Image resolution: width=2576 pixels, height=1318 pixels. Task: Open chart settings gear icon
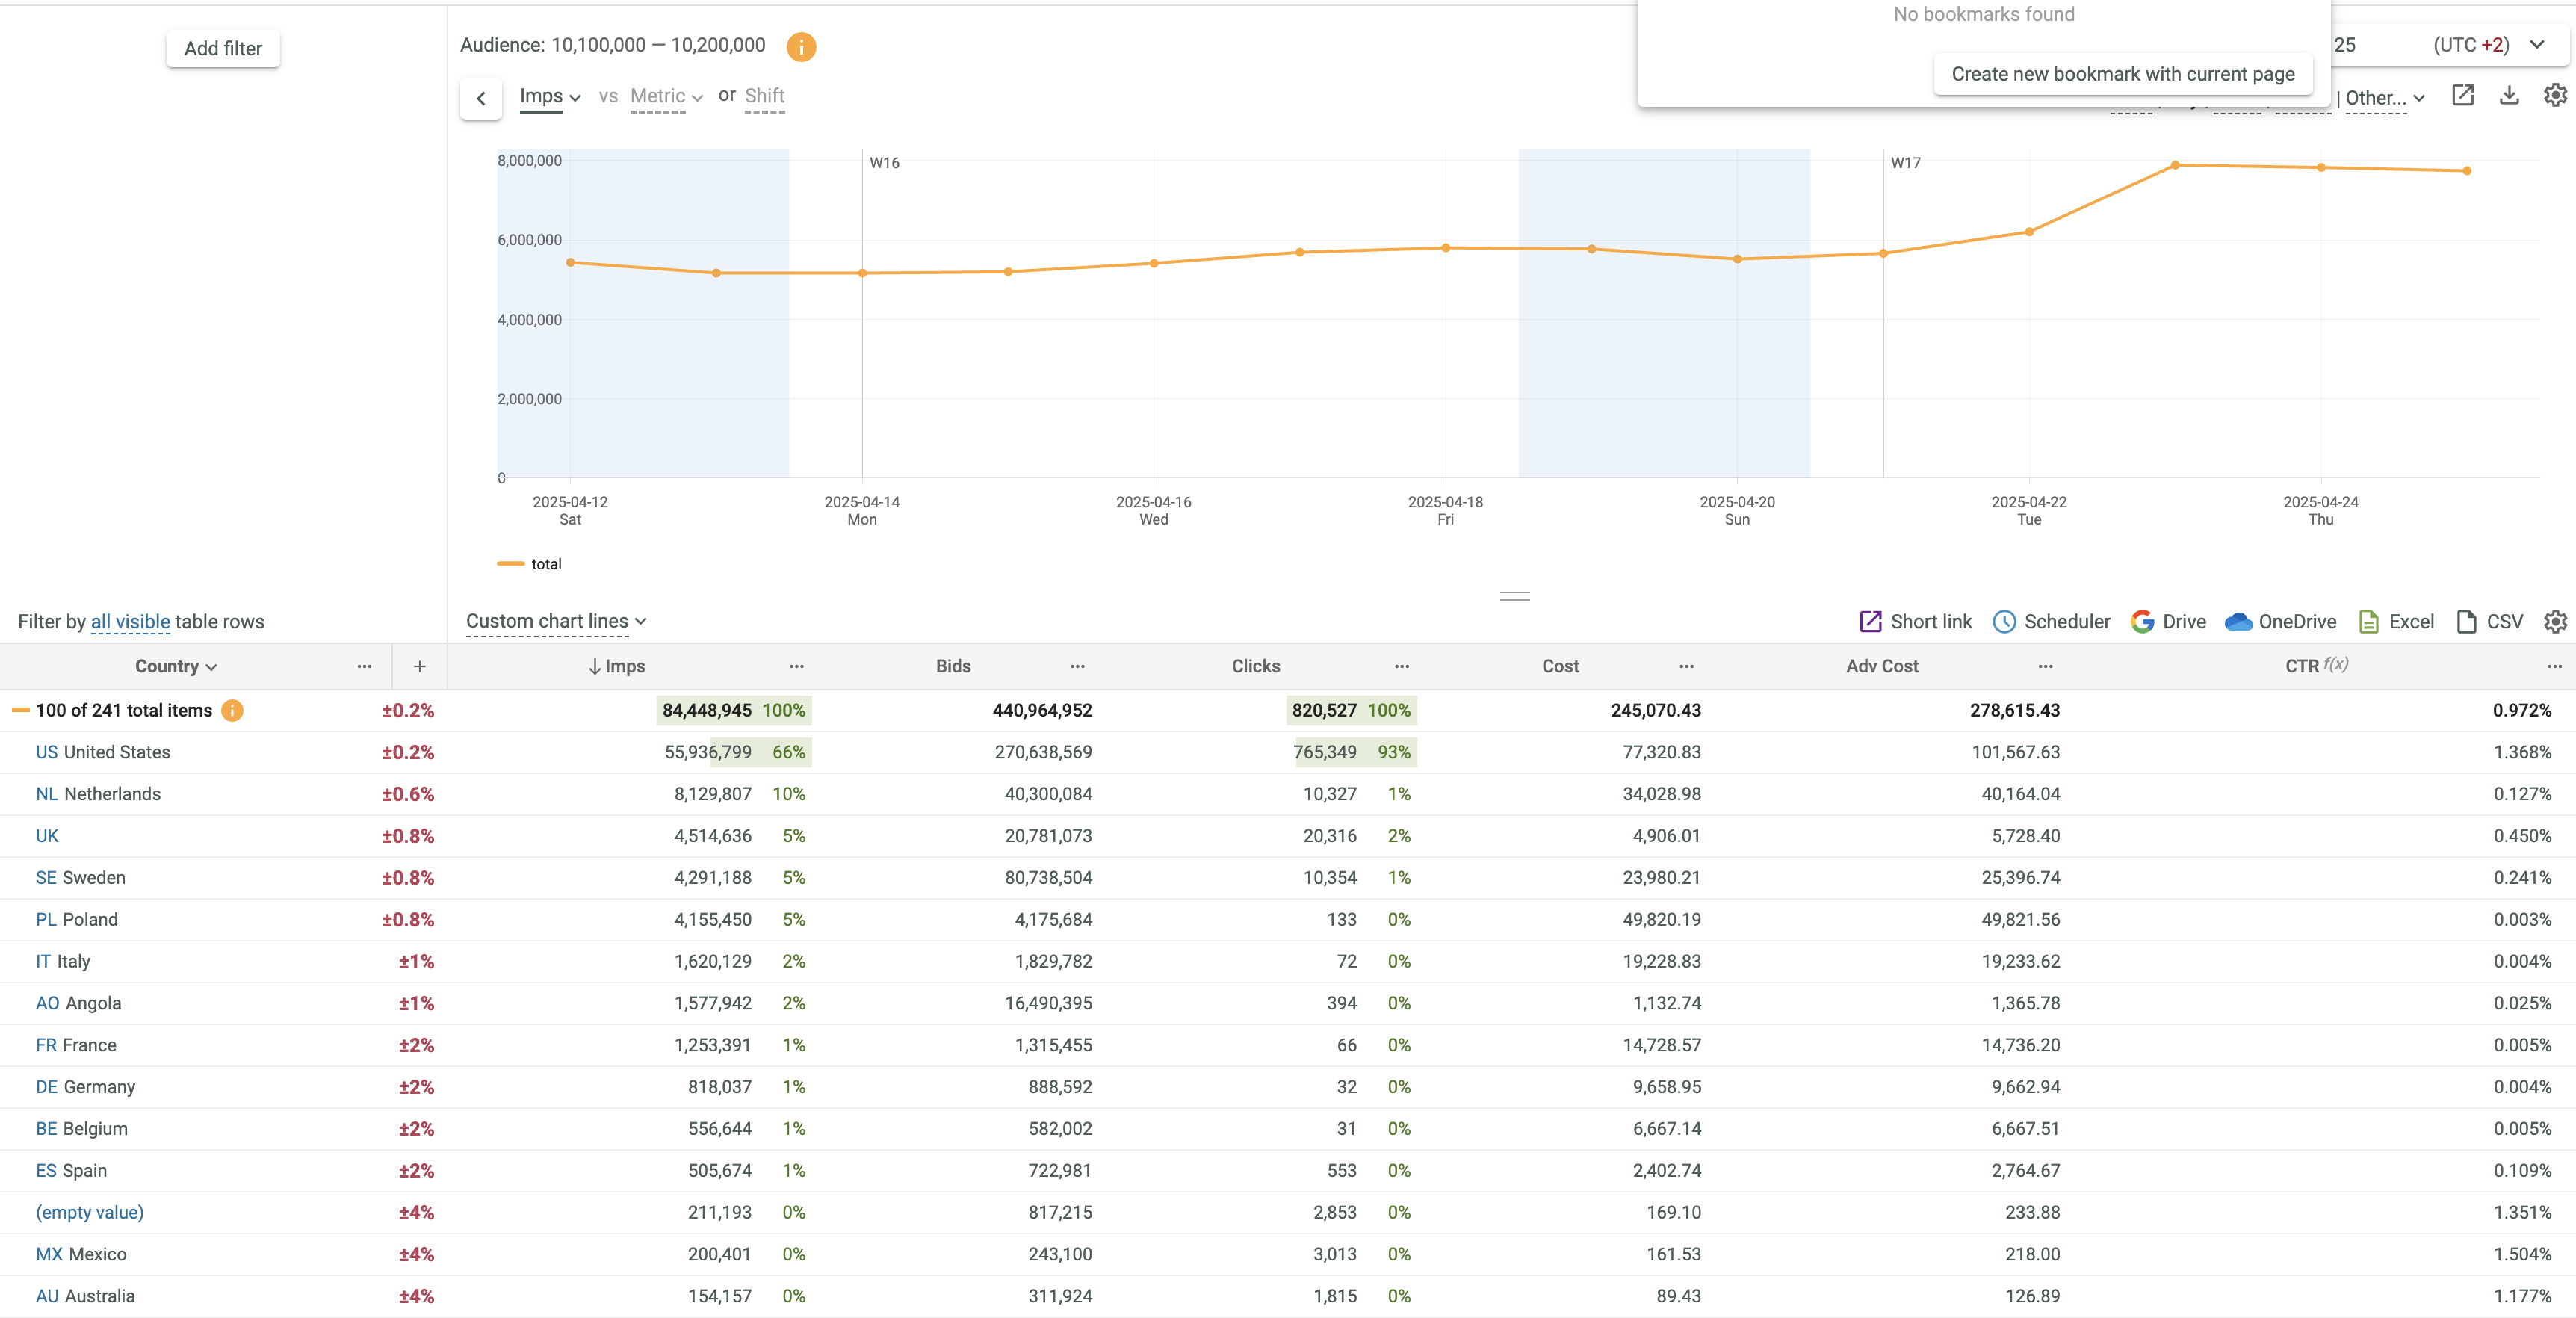click(2555, 96)
